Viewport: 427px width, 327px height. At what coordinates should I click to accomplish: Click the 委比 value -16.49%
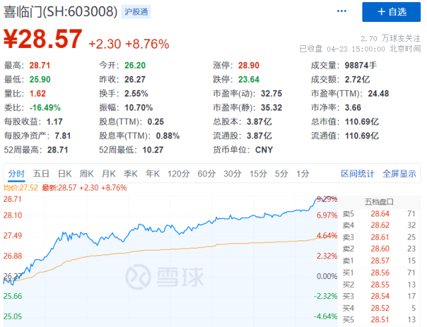(x=45, y=108)
